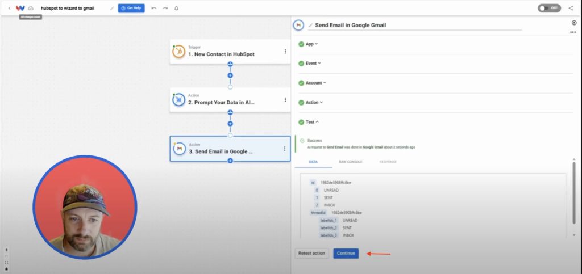Open the New Contact in HubSpot step menu

point(285,52)
